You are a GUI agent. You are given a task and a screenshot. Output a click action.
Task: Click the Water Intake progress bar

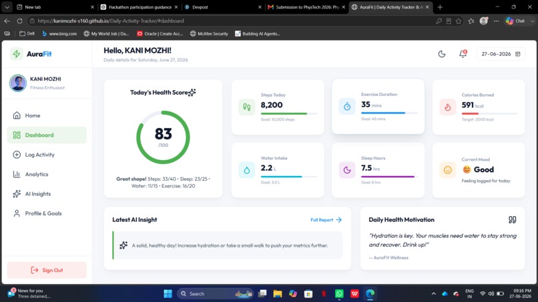pyautogui.click(x=289, y=177)
